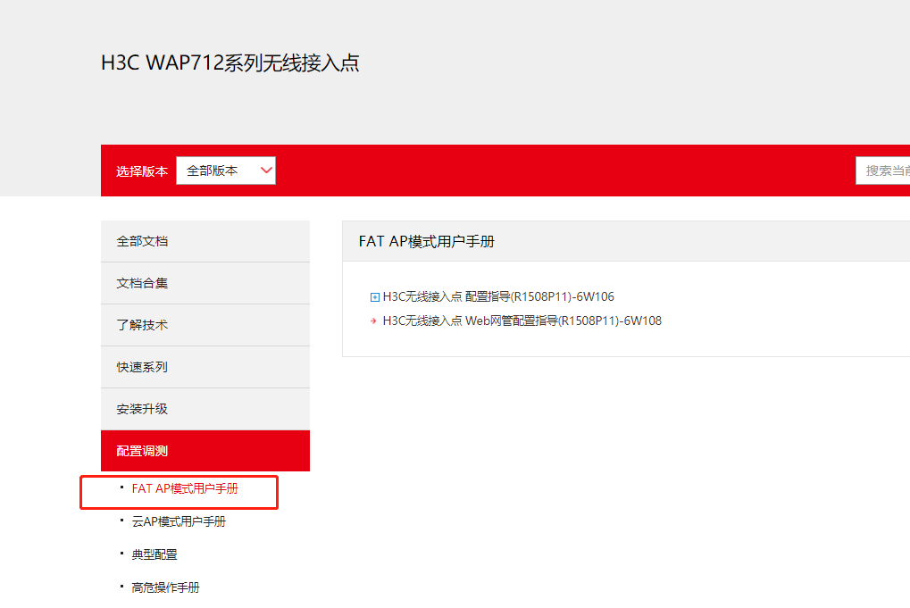Open the 全部版本 version dropdown
The width and height of the screenshot is (910, 608).
(x=226, y=171)
